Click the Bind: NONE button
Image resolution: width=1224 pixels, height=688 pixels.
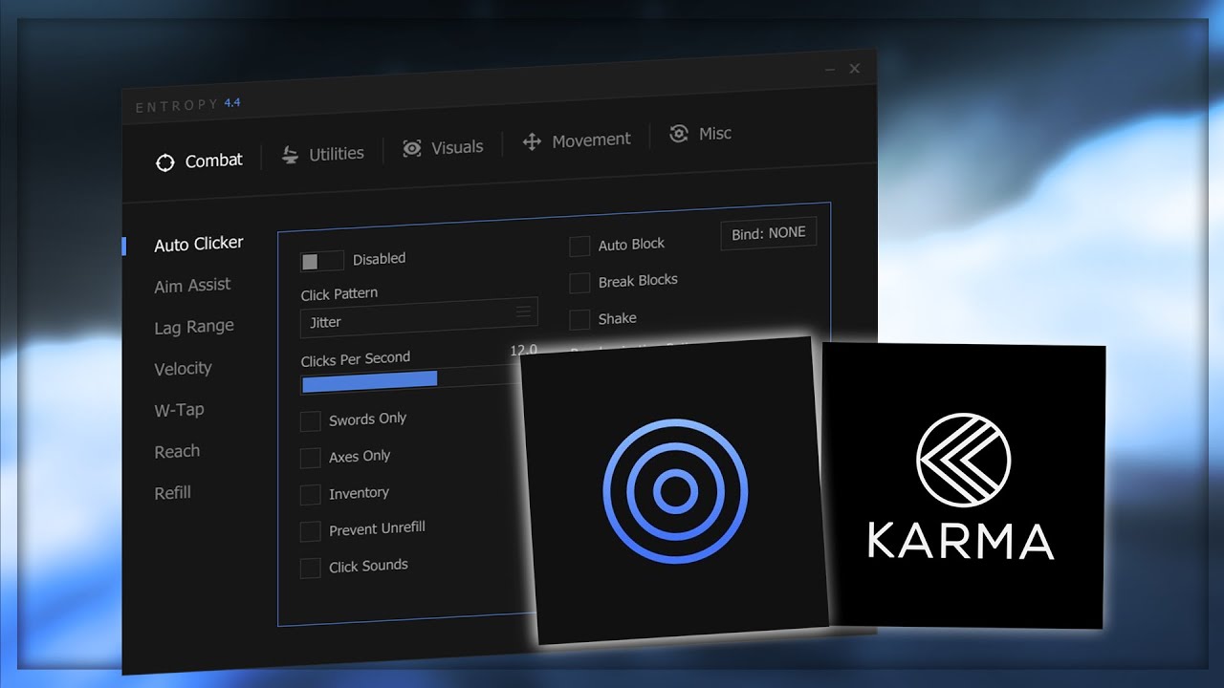769,233
